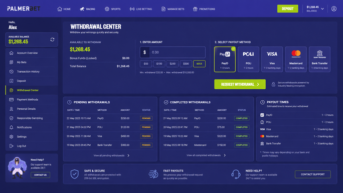
Task: Click the withdrawal amount input field
Action: coord(173,52)
